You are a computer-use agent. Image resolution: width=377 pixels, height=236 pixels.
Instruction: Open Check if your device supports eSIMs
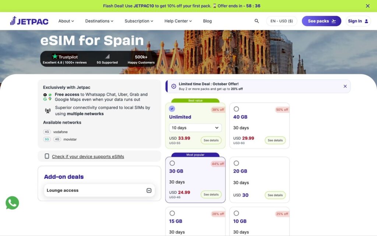coord(88,156)
